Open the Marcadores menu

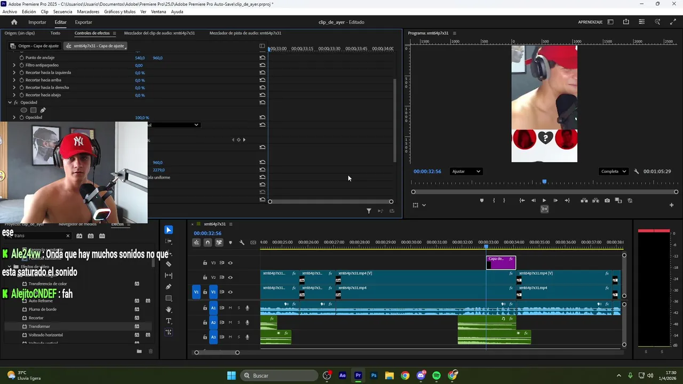tap(88, 12)
